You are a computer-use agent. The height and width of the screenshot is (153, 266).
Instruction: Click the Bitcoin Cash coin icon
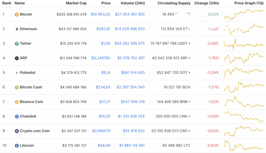[17, 87]
